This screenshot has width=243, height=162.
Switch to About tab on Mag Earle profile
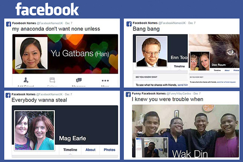(x=90, y=150)
